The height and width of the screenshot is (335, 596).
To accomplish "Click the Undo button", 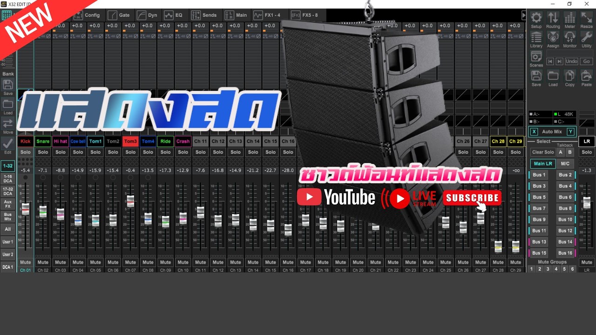I will (571, 61).
